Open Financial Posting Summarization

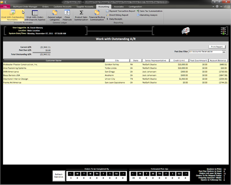click(x=97, y=15)
